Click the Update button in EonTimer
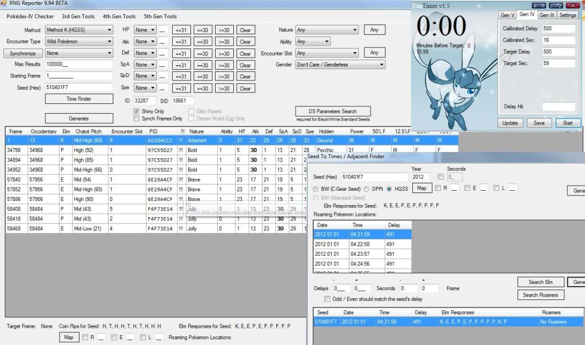585x345 pixels. pyautogui.click(x=510, y=123)
